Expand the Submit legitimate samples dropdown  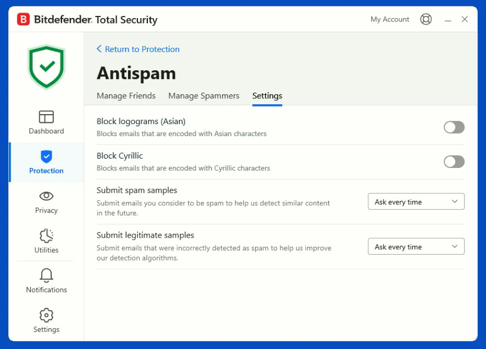[x=416, y=246]
